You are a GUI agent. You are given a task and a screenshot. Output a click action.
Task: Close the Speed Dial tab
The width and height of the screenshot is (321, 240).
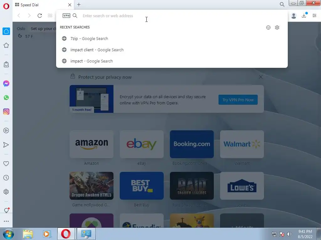coord(70,5)
